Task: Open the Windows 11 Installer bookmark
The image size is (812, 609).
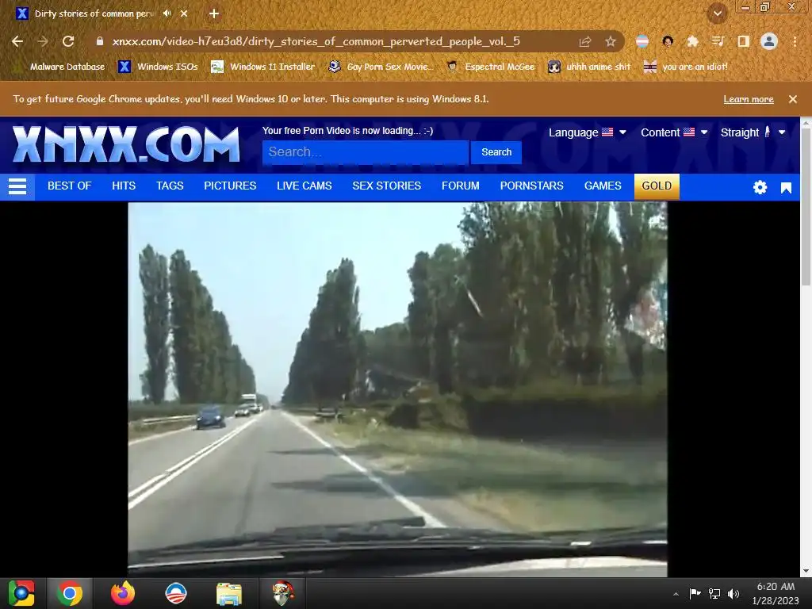Action: coord(263,67)
